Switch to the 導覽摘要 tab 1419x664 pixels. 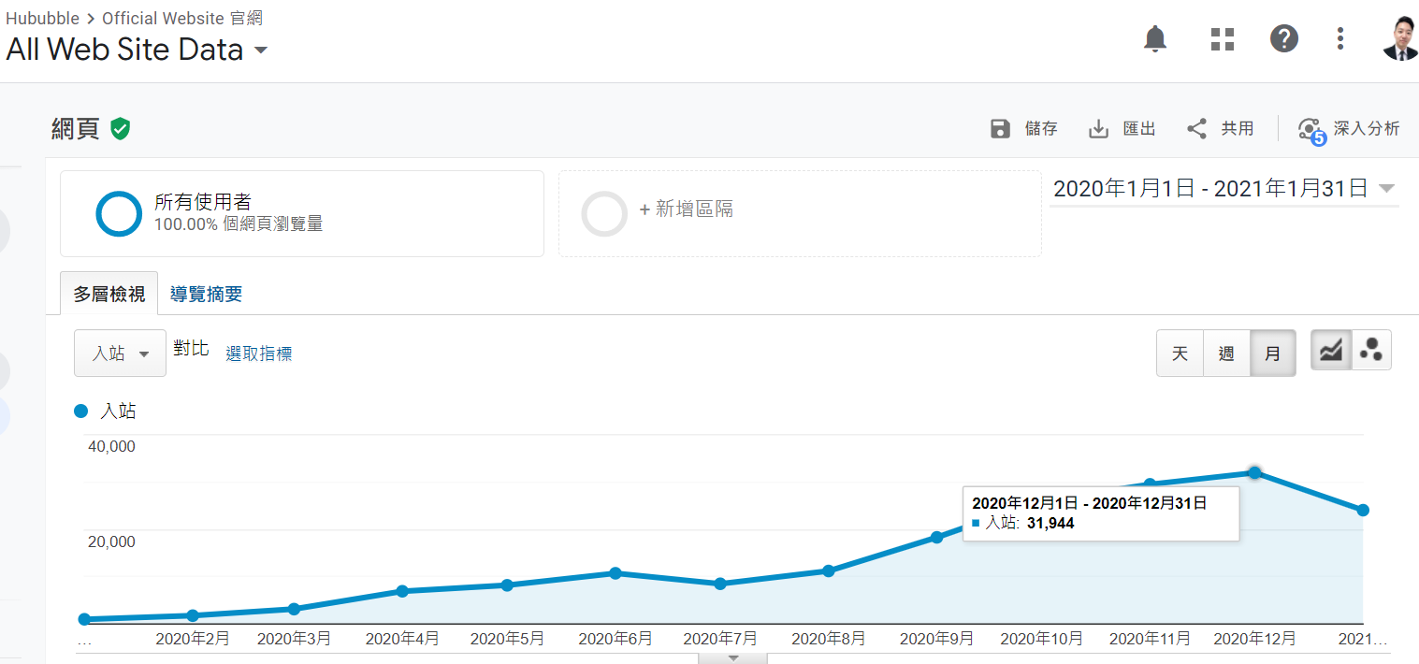(x=206, y=293)
